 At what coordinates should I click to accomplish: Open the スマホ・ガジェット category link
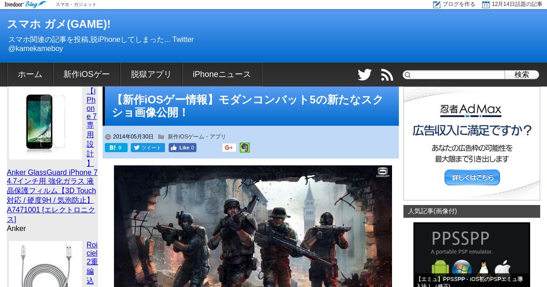pos(76,5)
